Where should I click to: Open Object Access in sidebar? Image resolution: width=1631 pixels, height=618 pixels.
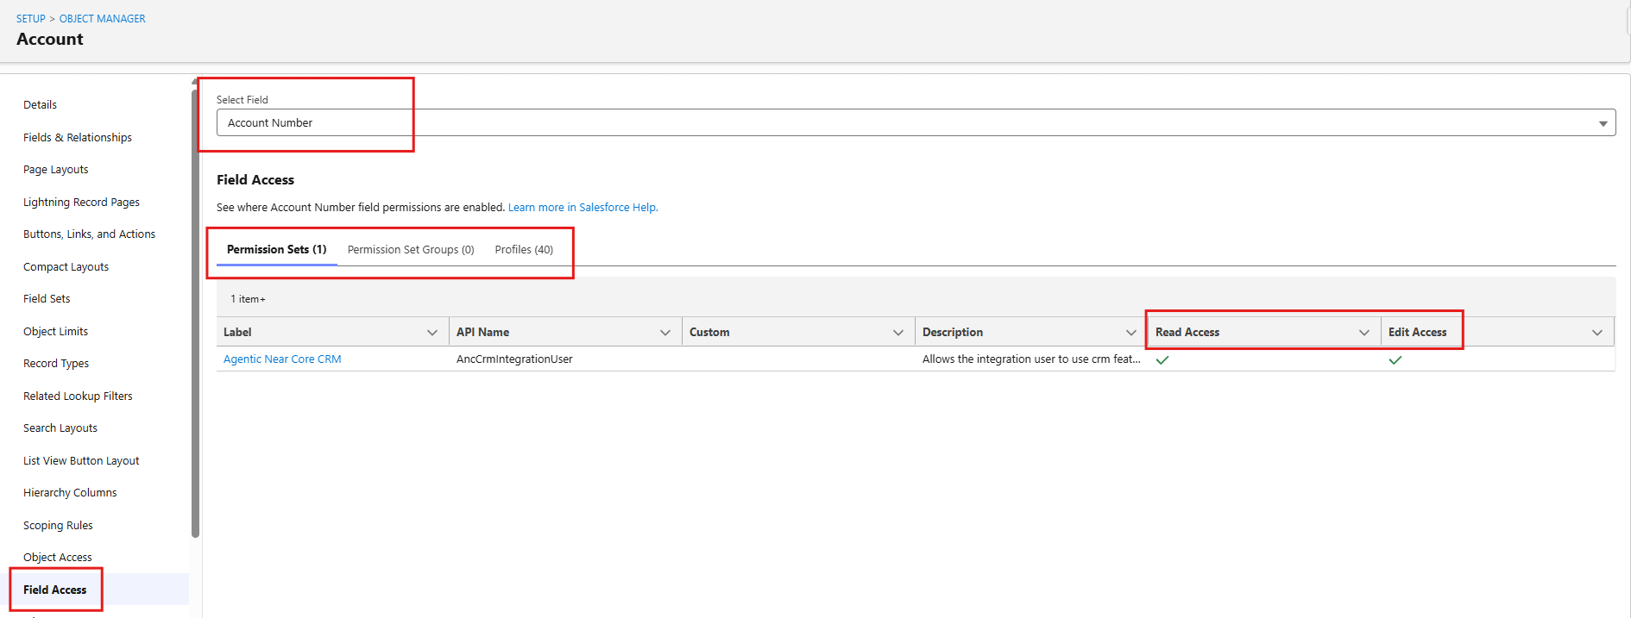point(58,558)
